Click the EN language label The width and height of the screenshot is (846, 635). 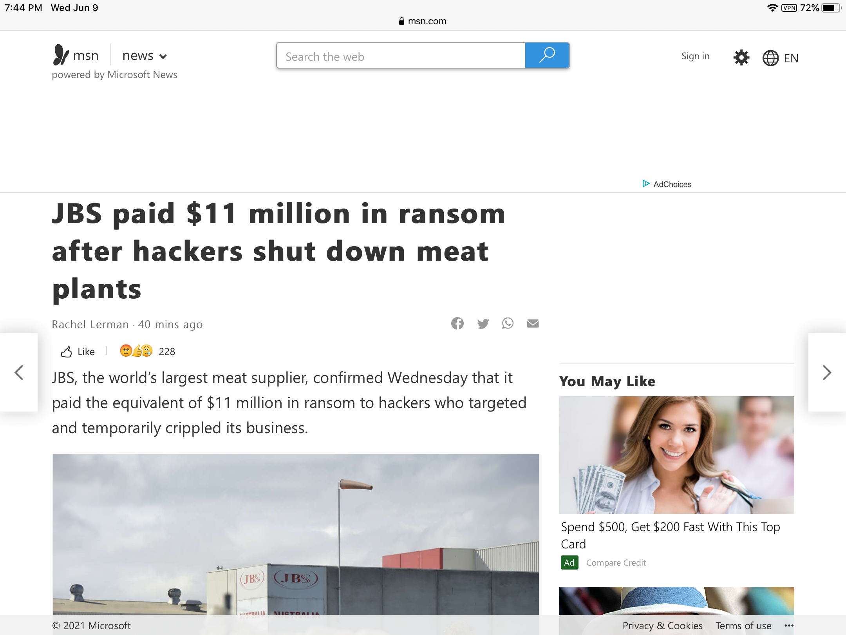click(x=791, y=58)
